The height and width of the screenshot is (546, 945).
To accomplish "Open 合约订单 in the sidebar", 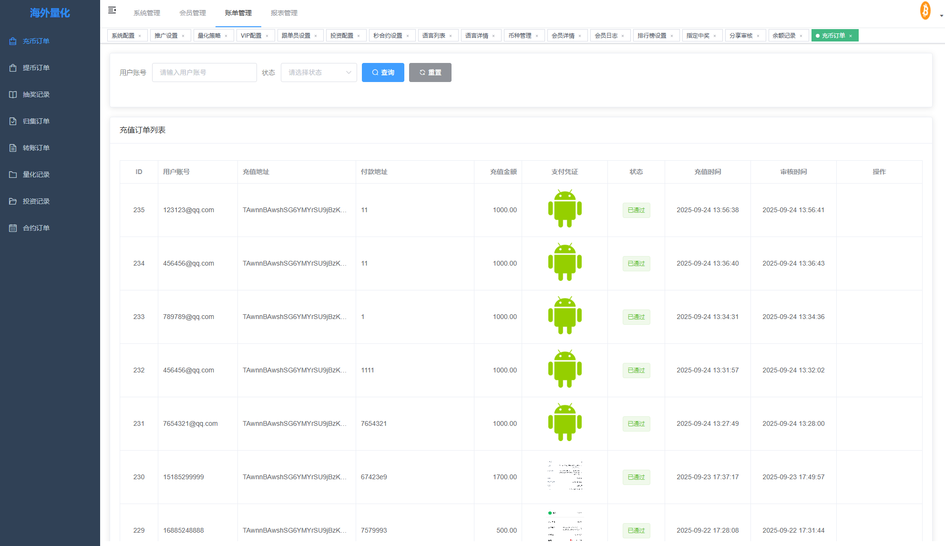I will tap(36, 228).
